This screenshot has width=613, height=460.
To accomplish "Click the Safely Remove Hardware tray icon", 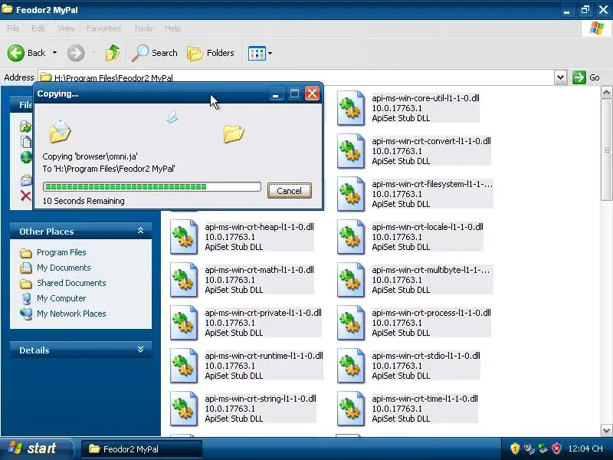I will (543, 449).
